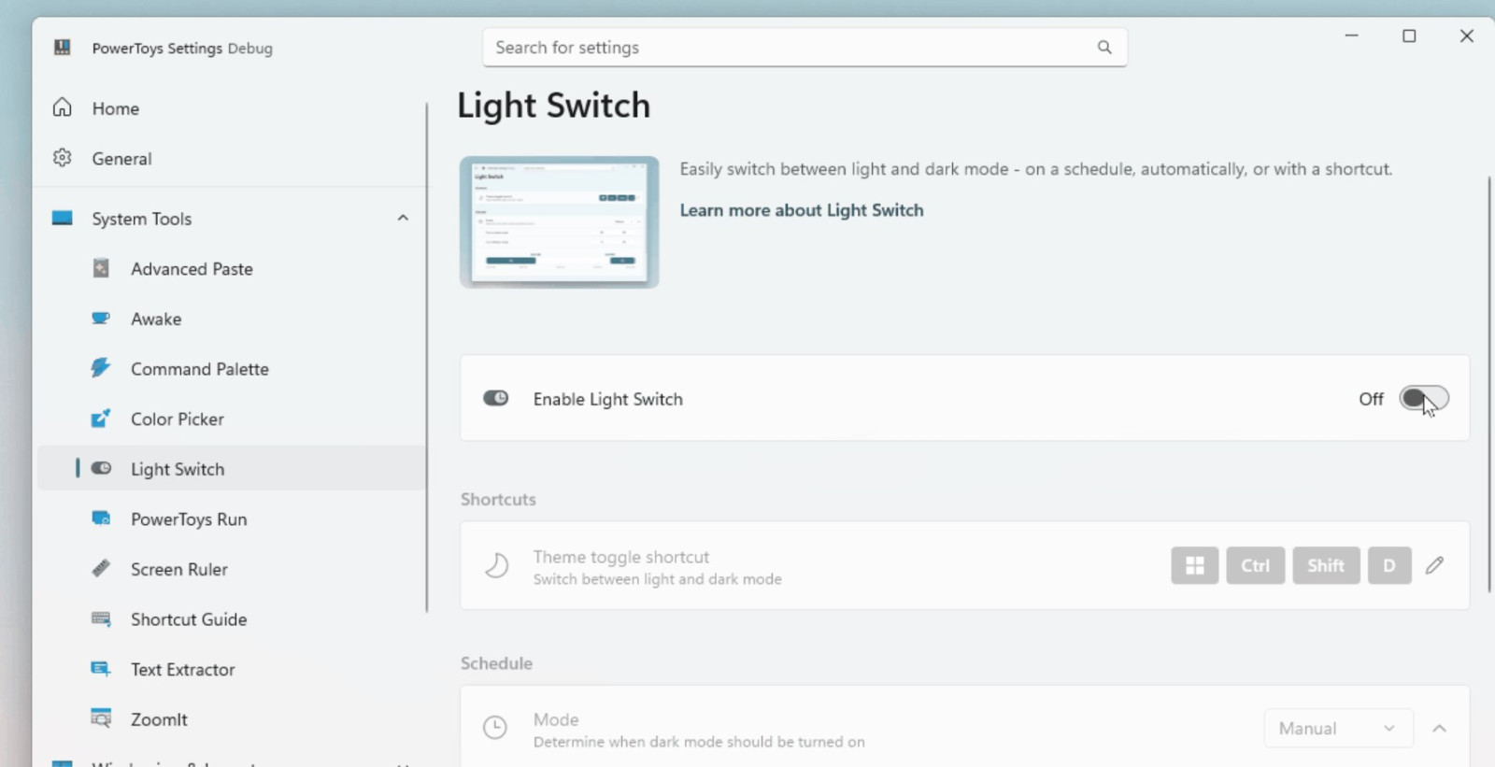The image size is (1495, 767).
Task: Click the Awake coffee cup icon
Action: coord(101,319)
